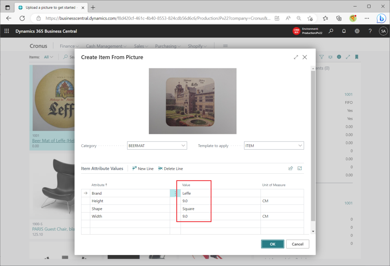Viewport: 390px width, 266px height.
Task: Open the Bing sidebar icon
Action: click(x=381, y=18)
